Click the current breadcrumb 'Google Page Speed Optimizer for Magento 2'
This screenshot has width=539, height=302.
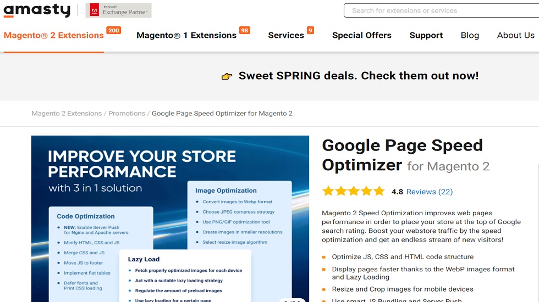coord(222,114)
